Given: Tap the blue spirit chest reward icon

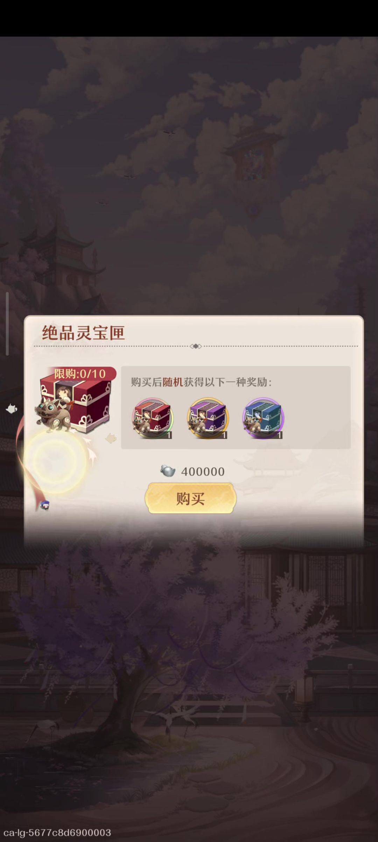Looking at the screenshot, I should click(x=263, y=418).
